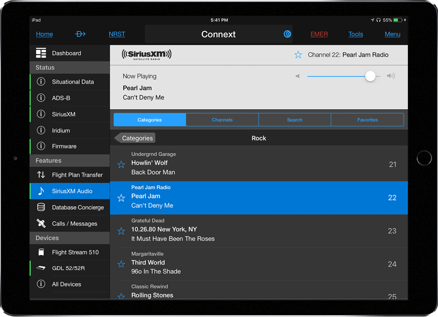Favorite Channel 22 Pearl Jam Radio header star
The width and height of the screenshot is (438, 317).
(x=298, y=55)
